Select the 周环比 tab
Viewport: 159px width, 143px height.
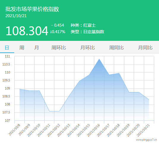pyautogui.click(x=59, y=48)
